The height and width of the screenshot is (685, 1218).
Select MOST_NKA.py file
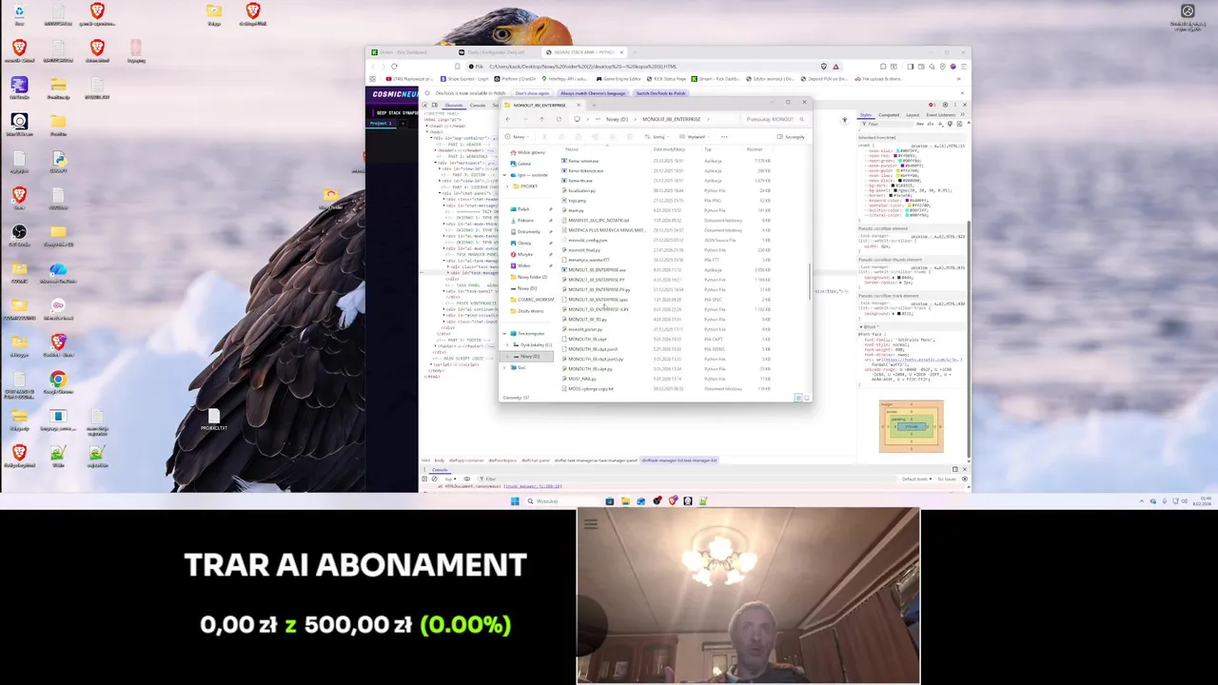point(582,379)
